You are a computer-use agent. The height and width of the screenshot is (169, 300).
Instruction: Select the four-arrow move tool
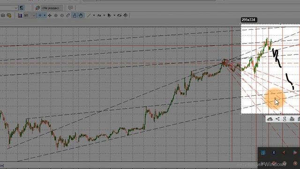tap(50, 15)
